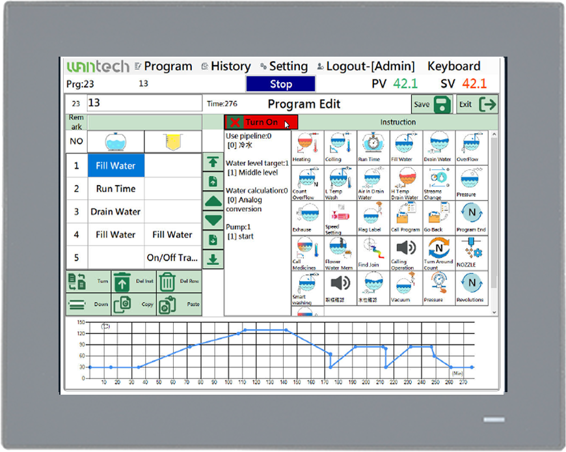
Task: Delete row with Del Row button
Action: [x=179, y=281]
